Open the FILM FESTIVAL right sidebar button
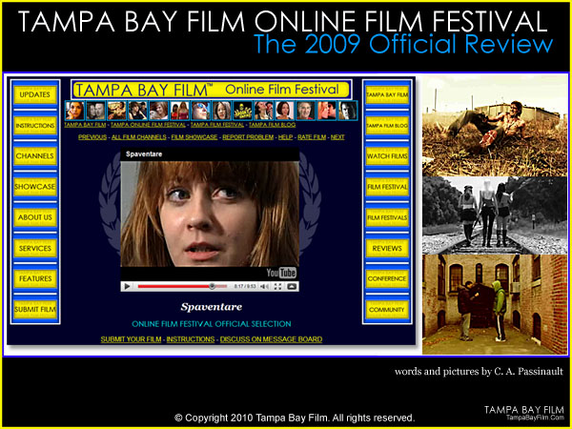The image size is (572, 429). (x=387, y=187)
